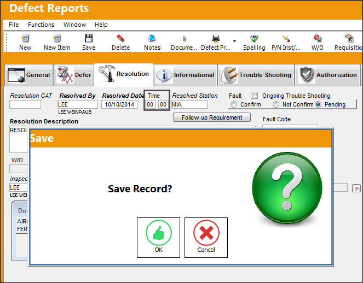Click the New toolbar icon
The height and width of the screenshot is (283, 363).
[x=25, y=38]
